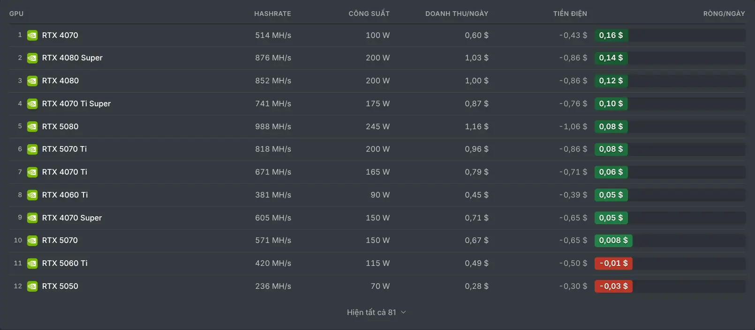Click the 245 W power value
The width and height of the screenshot is (755, 330).
pyautogui.click(x=377, y=126)
